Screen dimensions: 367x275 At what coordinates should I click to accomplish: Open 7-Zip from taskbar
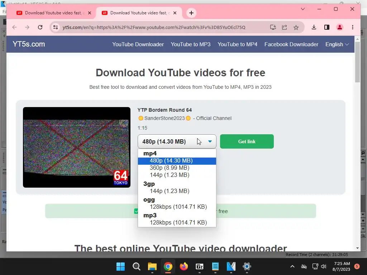(x=199, y=266)
